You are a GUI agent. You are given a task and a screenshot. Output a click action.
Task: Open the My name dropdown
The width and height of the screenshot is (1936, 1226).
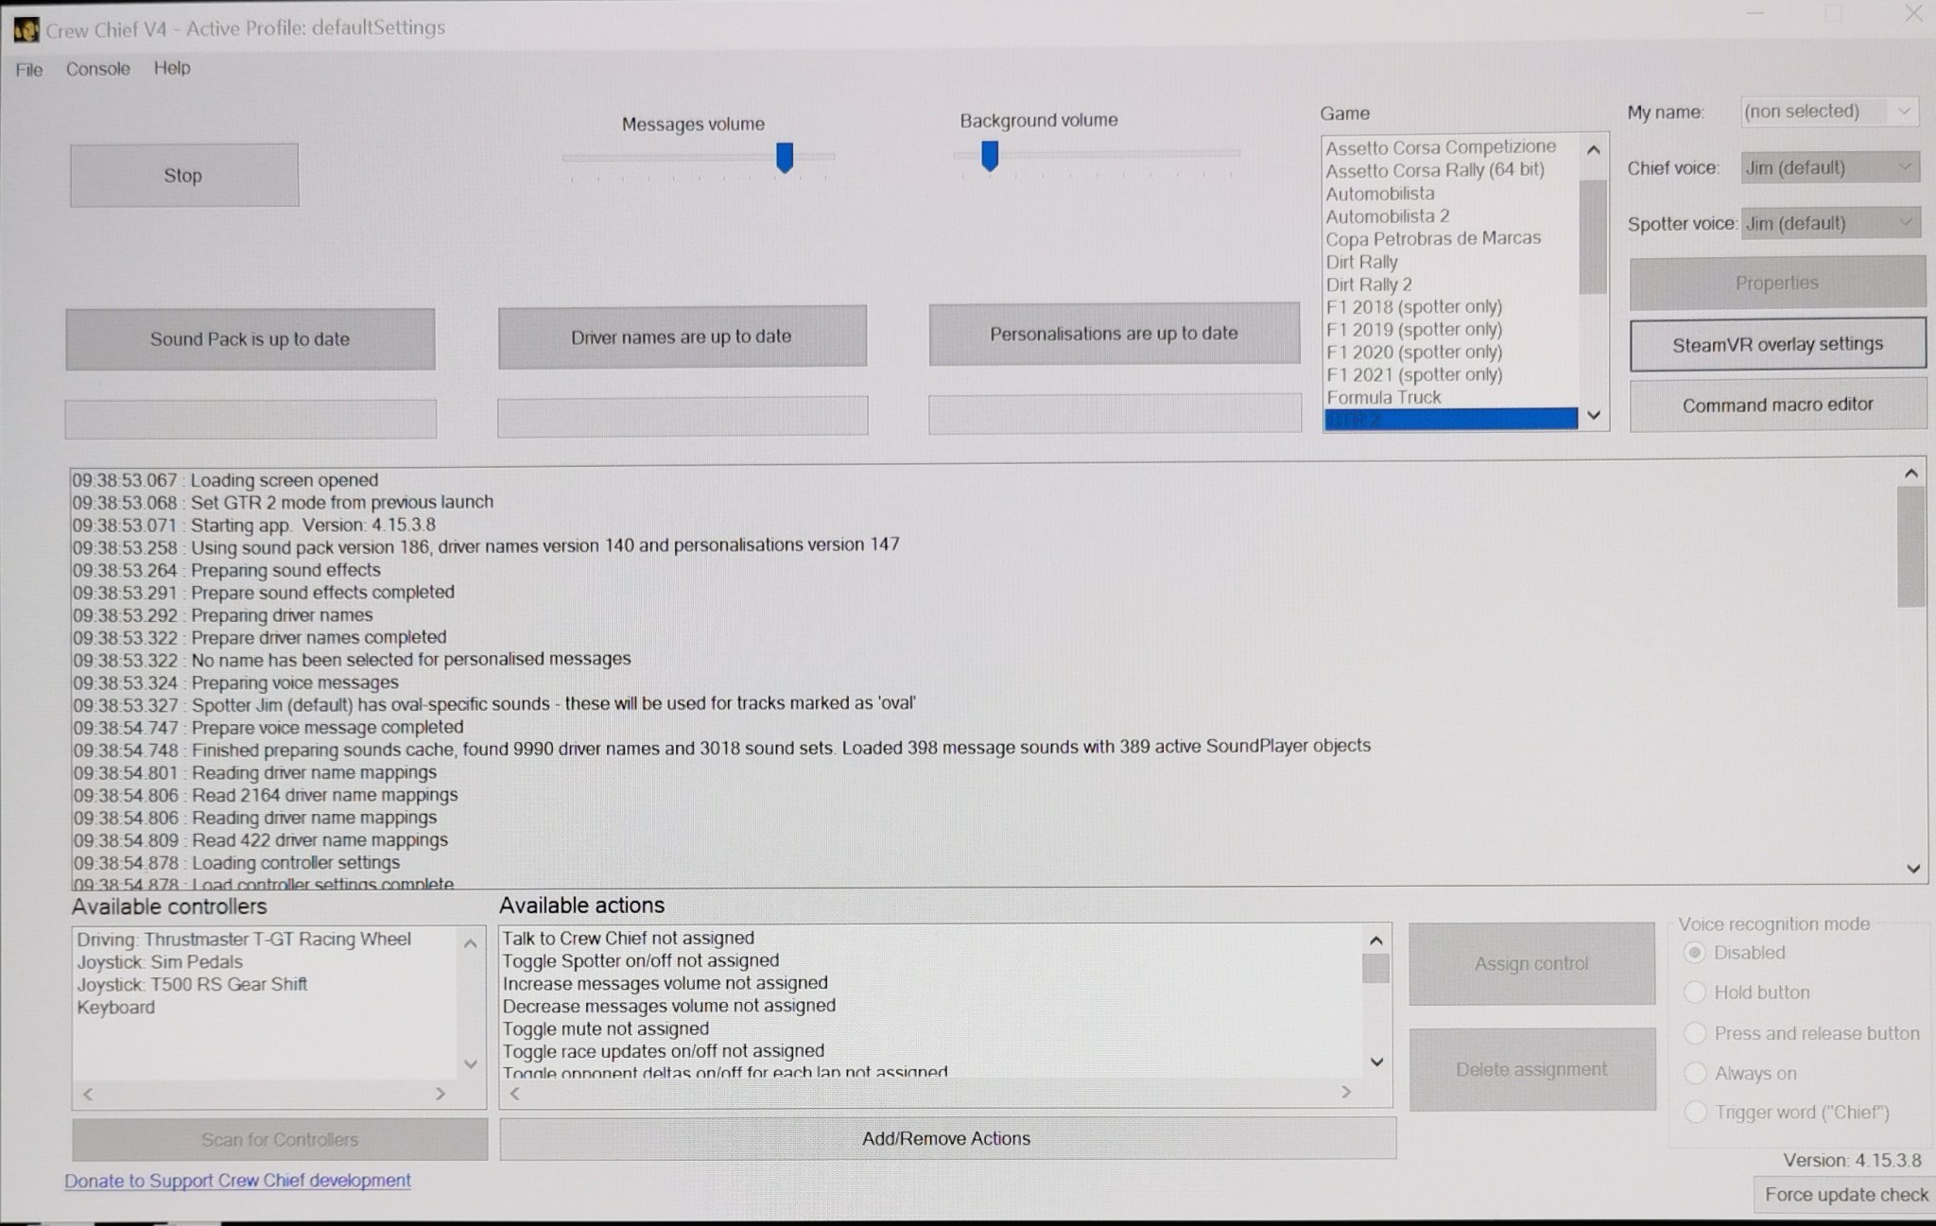pyautogui.click(x=1829, y=112)
